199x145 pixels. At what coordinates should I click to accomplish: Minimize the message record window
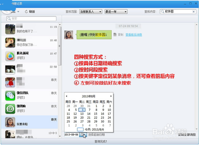pos(185,4)
